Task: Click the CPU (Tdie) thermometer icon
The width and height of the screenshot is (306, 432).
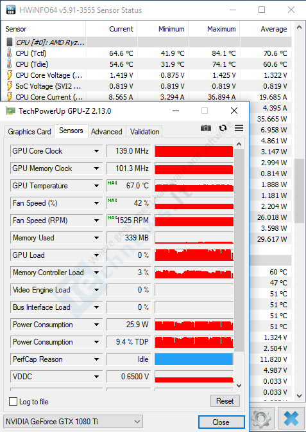Action: [x=10, y=64]
